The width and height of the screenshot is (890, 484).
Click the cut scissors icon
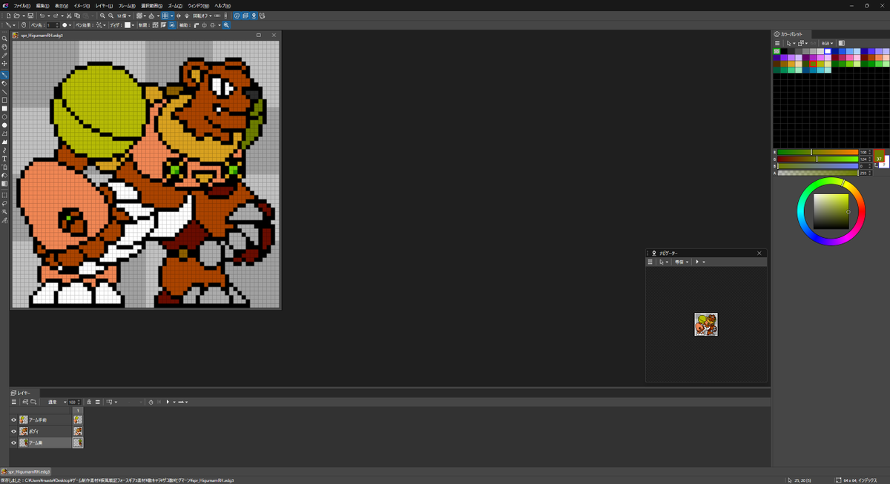coord(69,16)
